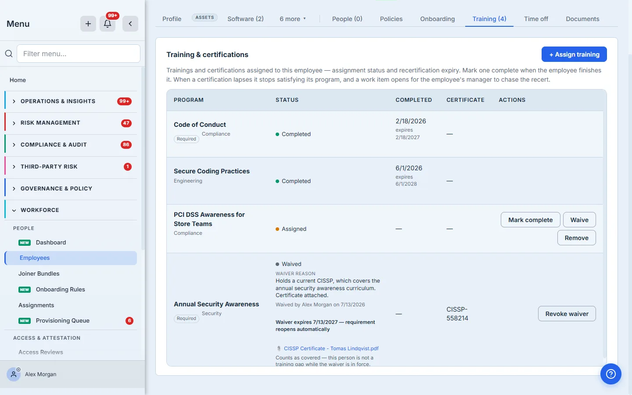Mark PCI DSS Awareness training complete
This screenshot has height=395, width=632.
(x=530, y=220)
